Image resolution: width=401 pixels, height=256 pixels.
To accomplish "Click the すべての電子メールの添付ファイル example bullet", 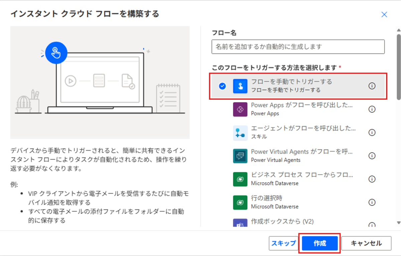I will coord(106,216).
